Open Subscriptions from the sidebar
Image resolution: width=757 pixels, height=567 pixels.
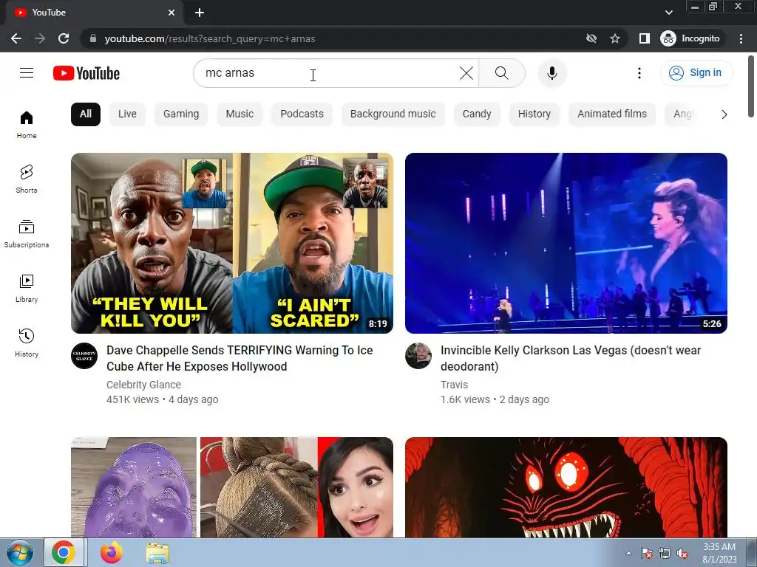coord(27,234)
